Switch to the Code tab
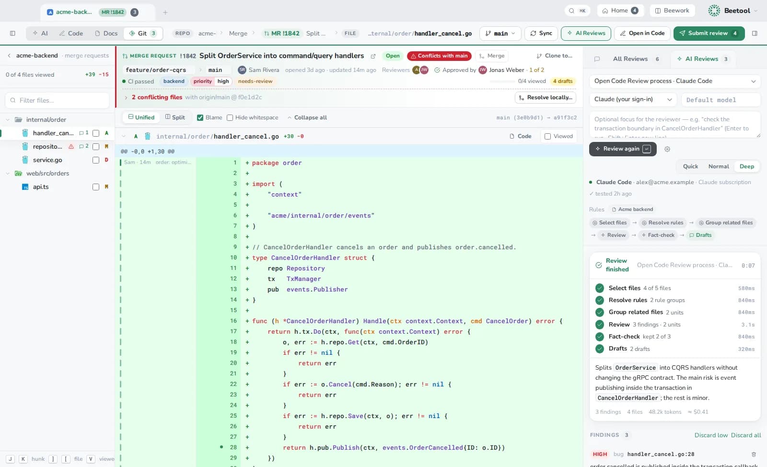Viewport: 767px width, 467px height. click(71, 34)
